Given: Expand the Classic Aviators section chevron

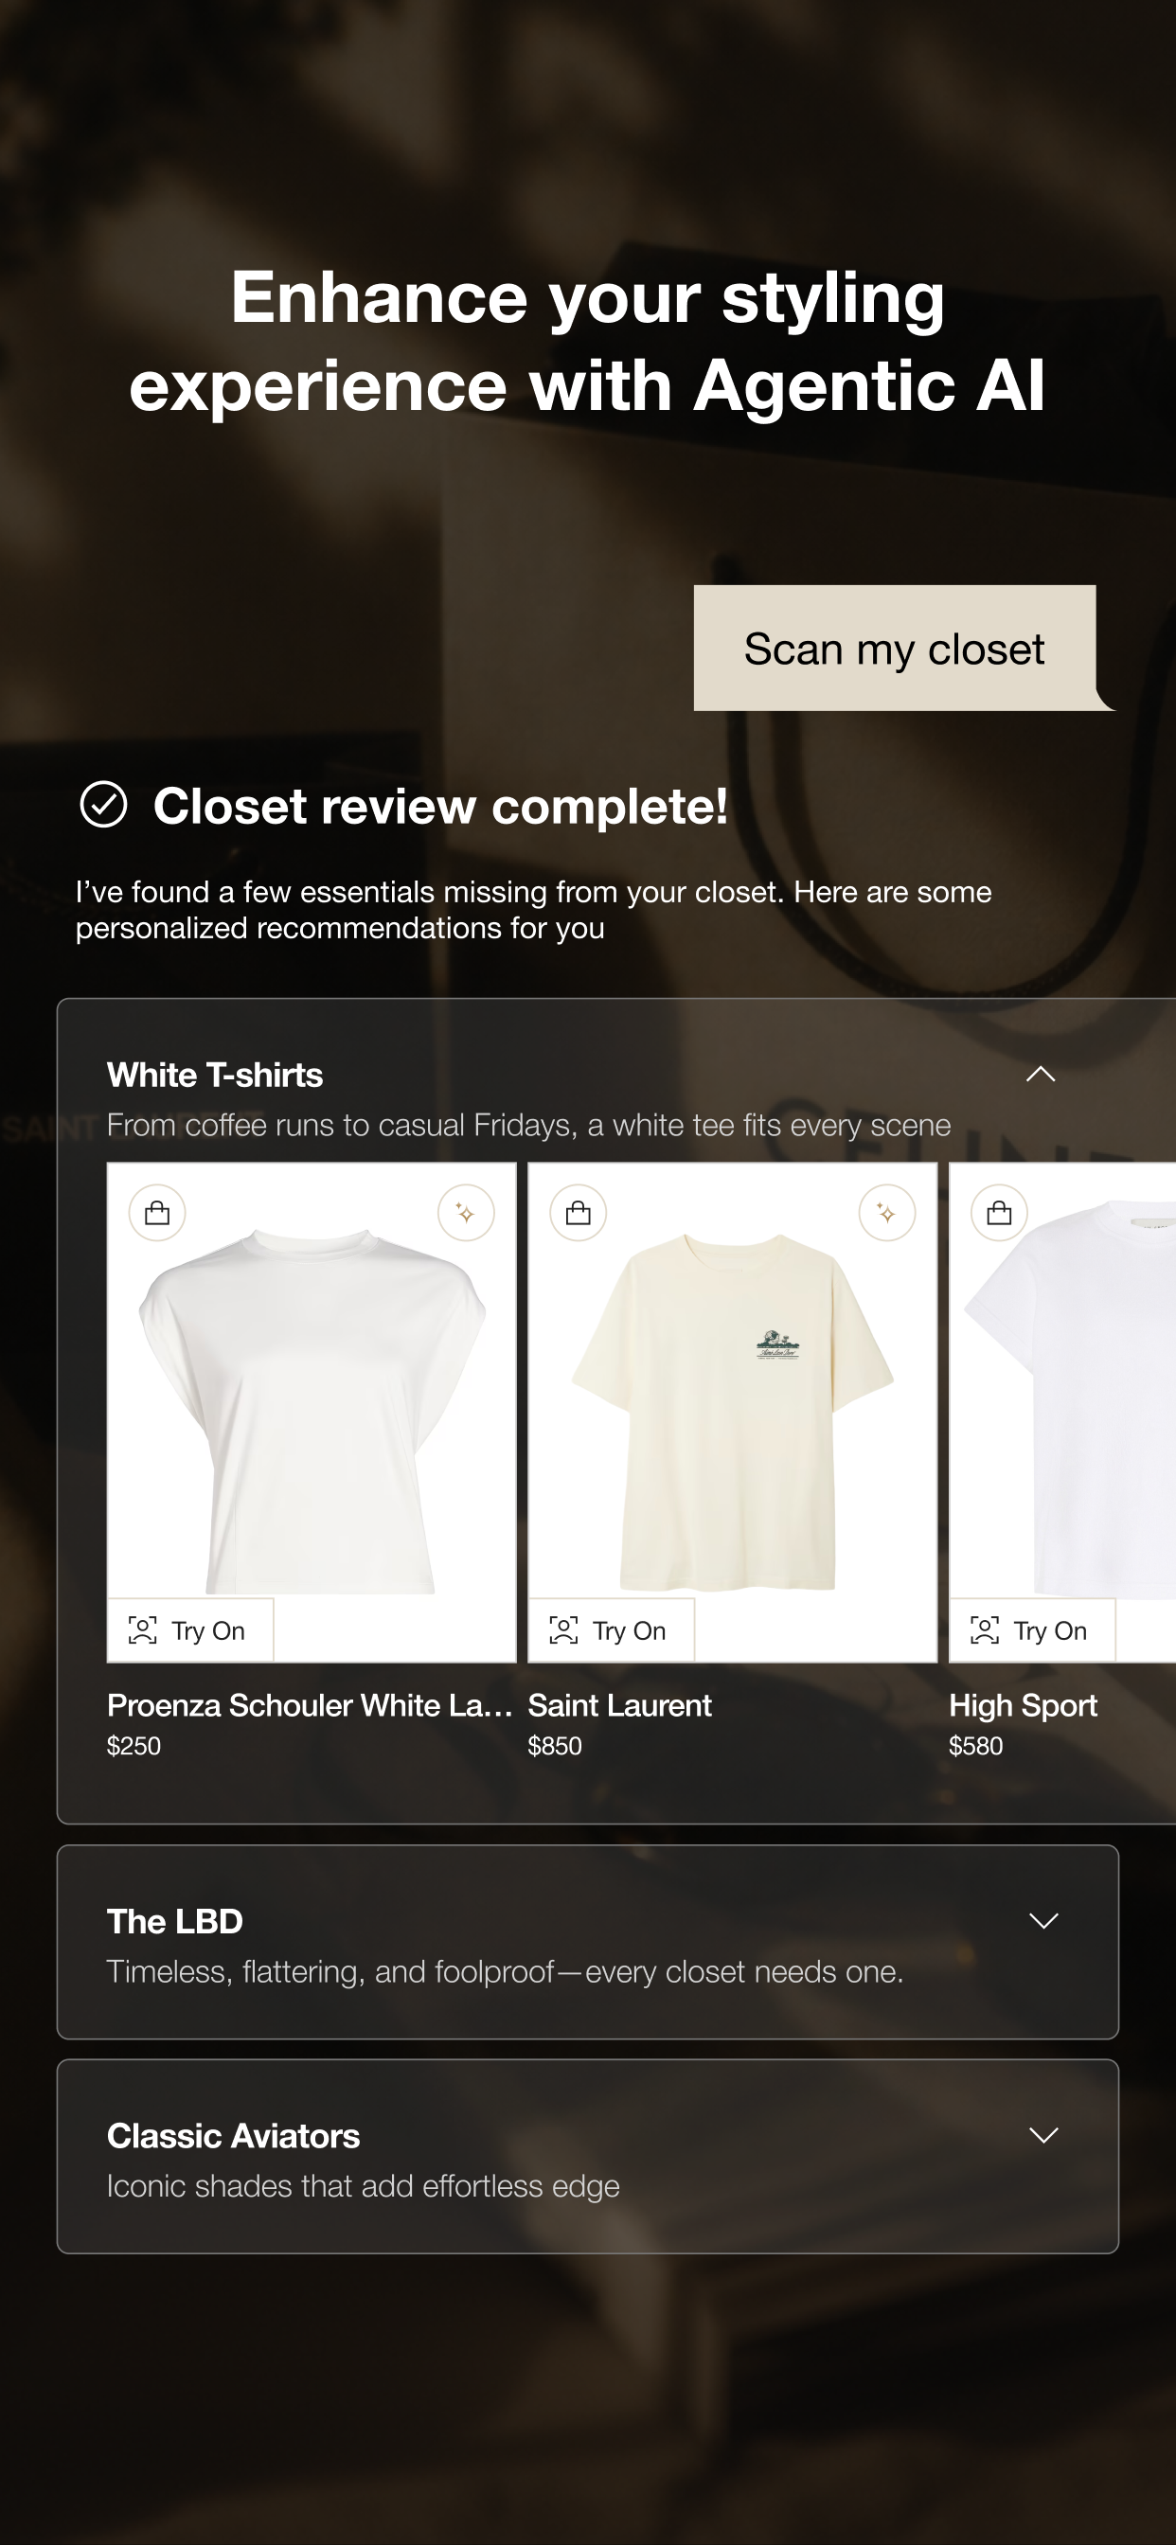Looking at the screenshot, I should 1043,2135.
